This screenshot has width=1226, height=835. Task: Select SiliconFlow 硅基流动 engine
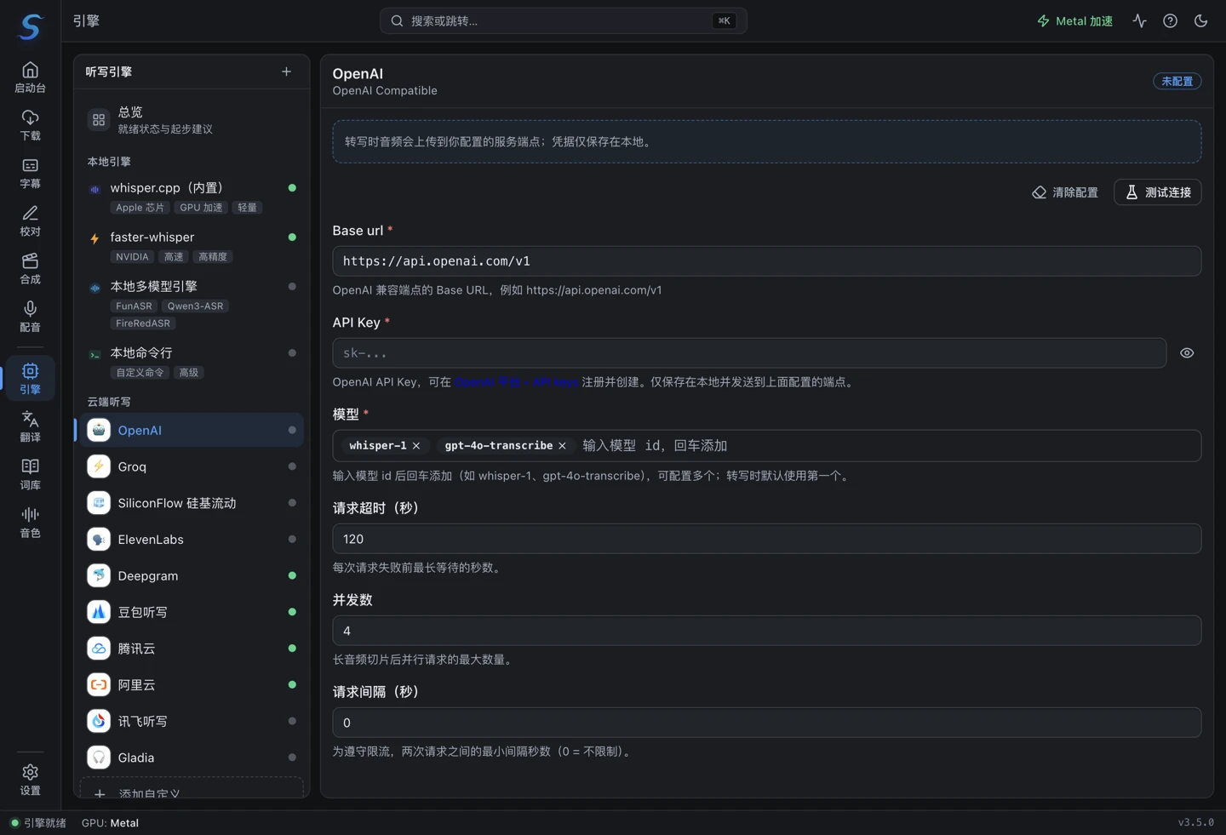click(192, 503)
